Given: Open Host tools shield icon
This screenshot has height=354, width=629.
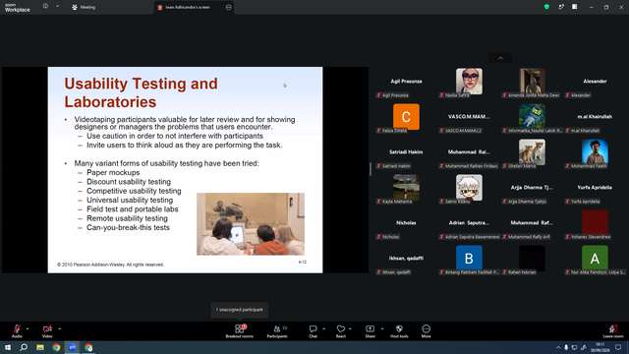Looking at the screenshot, I should click(x=399, y=331).
